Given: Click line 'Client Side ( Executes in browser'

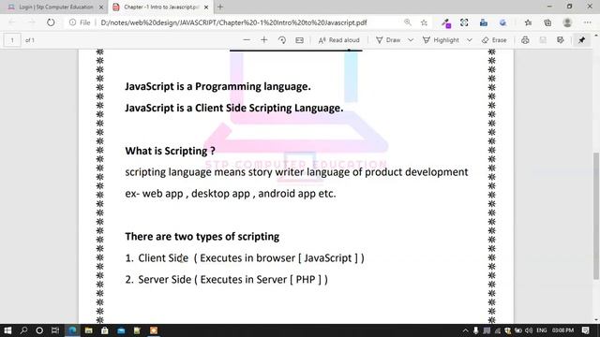Looking at the screenshot, I should (x=245, y=258).
